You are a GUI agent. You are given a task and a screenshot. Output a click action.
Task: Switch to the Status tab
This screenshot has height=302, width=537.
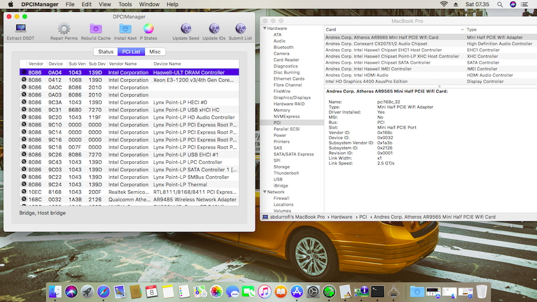click(x=106, y=52)
